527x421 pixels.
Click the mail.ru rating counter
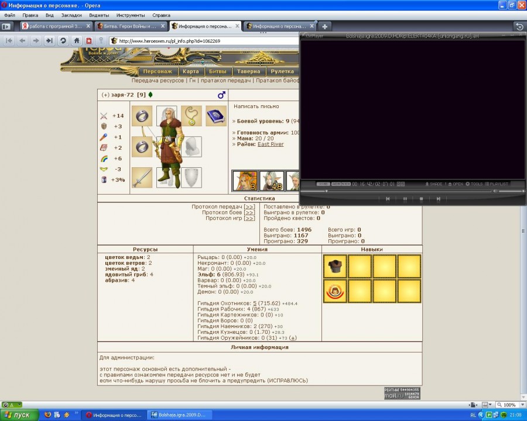402,393
